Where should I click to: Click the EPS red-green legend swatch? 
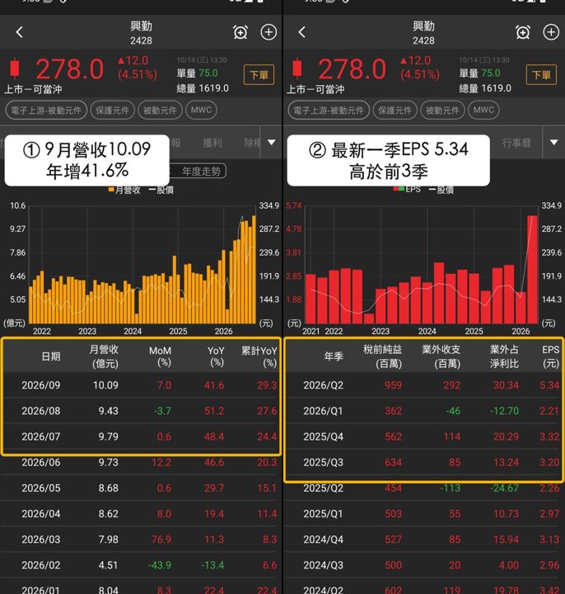399,189
